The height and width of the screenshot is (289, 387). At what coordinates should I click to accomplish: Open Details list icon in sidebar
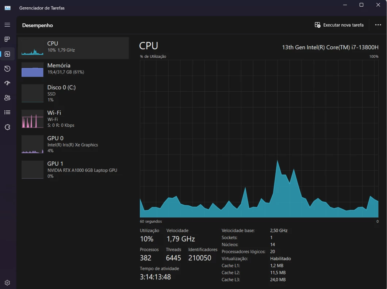[7, 113]
